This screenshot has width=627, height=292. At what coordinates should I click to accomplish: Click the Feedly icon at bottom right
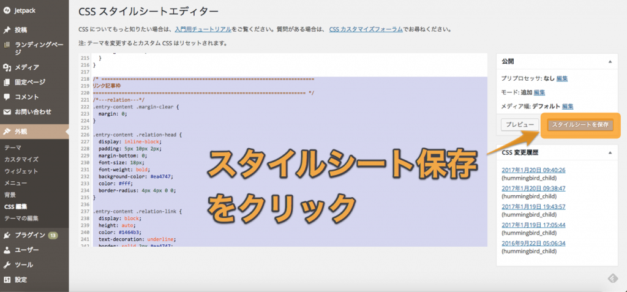click(x=612, y=277)
